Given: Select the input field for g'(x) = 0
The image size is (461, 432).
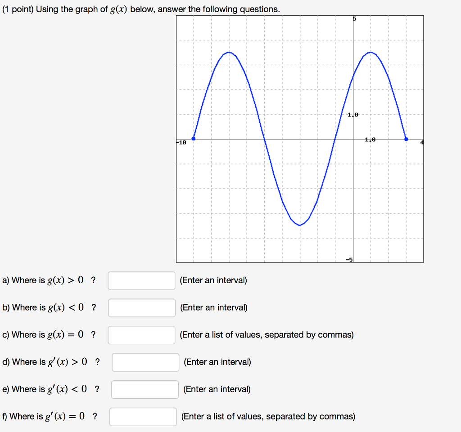Looking at the screenshot, I should [x=143, y=417].
